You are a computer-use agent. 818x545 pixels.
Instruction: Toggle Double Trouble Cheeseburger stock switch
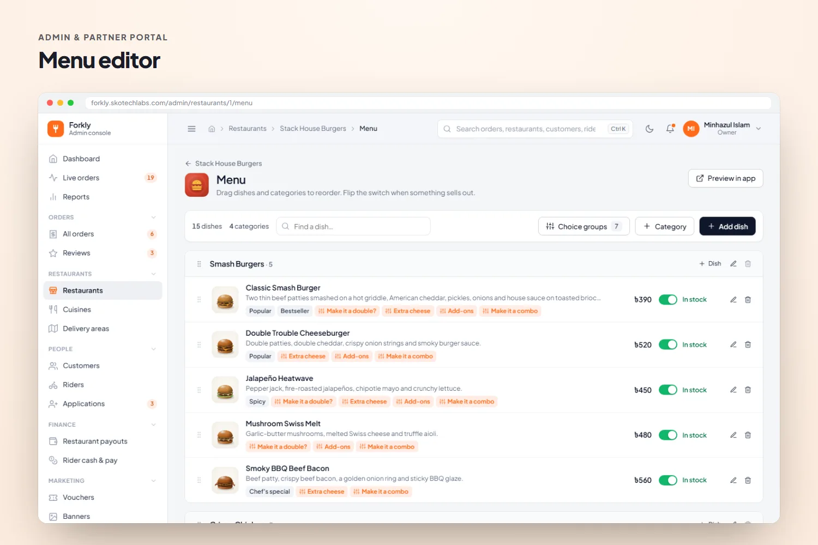coord(668,344)
